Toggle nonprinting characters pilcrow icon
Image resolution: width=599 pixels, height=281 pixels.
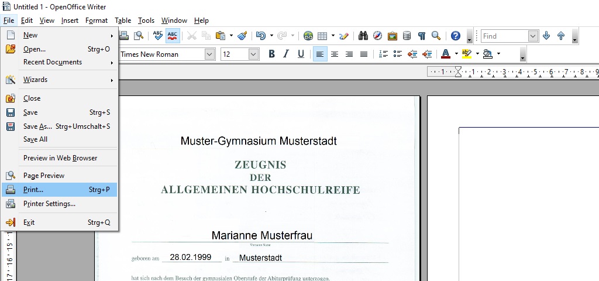click(x=421, y=36)
